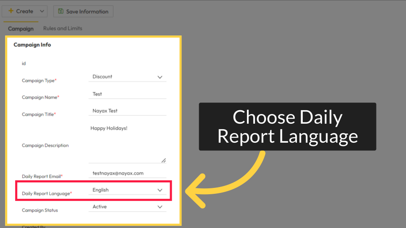Open the Campaign Type dropdown
This screenshot has width=406, height=228.
(x=127, y=77)
